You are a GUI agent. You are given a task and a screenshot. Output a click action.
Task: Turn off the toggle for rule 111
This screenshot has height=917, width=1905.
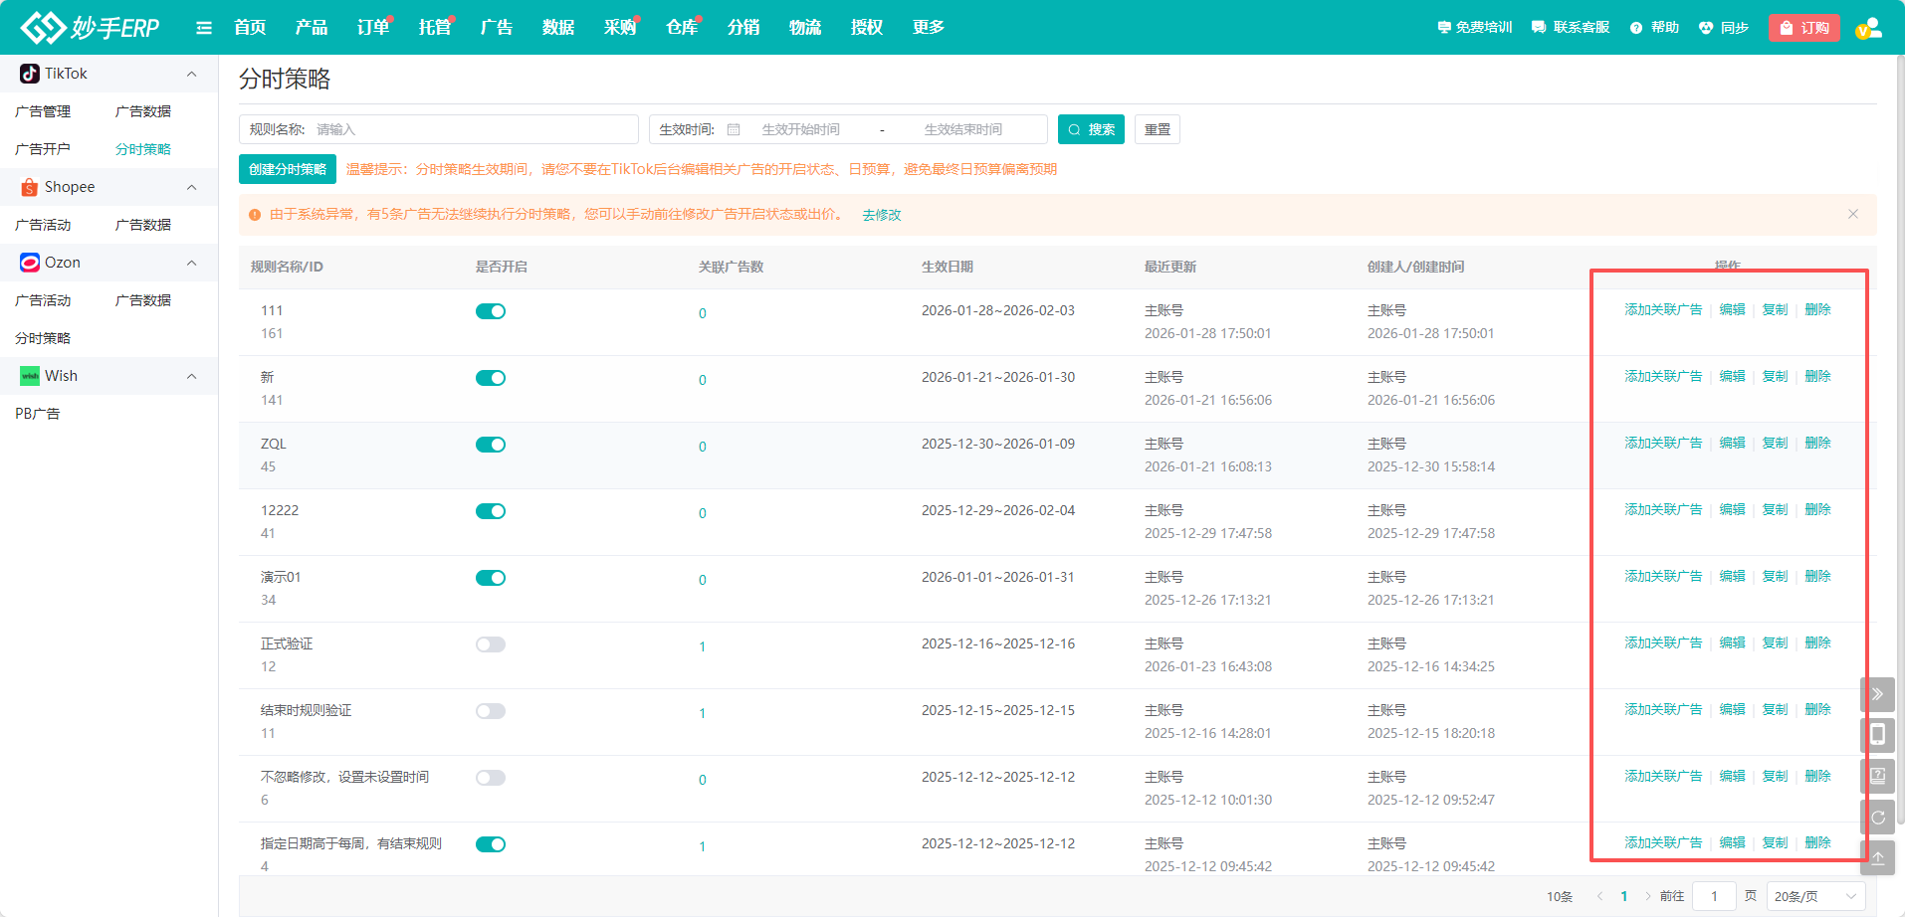491,311
